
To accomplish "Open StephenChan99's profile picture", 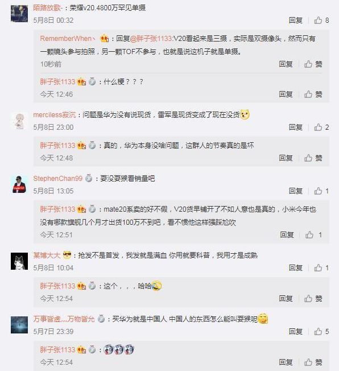I will coord(19,184).
